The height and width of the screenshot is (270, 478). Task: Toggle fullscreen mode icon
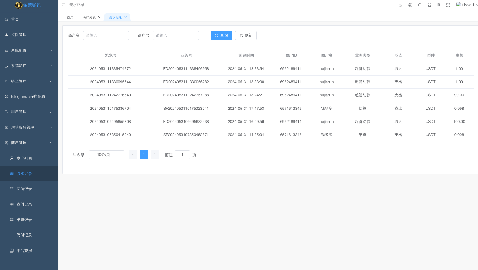coord(448,5)
